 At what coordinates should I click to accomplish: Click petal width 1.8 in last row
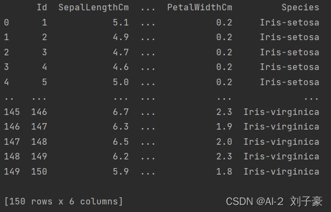point(224,172)
